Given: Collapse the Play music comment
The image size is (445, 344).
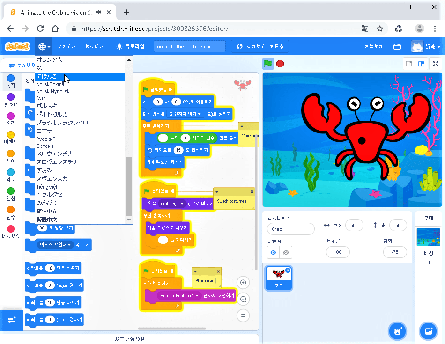Looking at the screenshot, I should click(x=195, y=271).
